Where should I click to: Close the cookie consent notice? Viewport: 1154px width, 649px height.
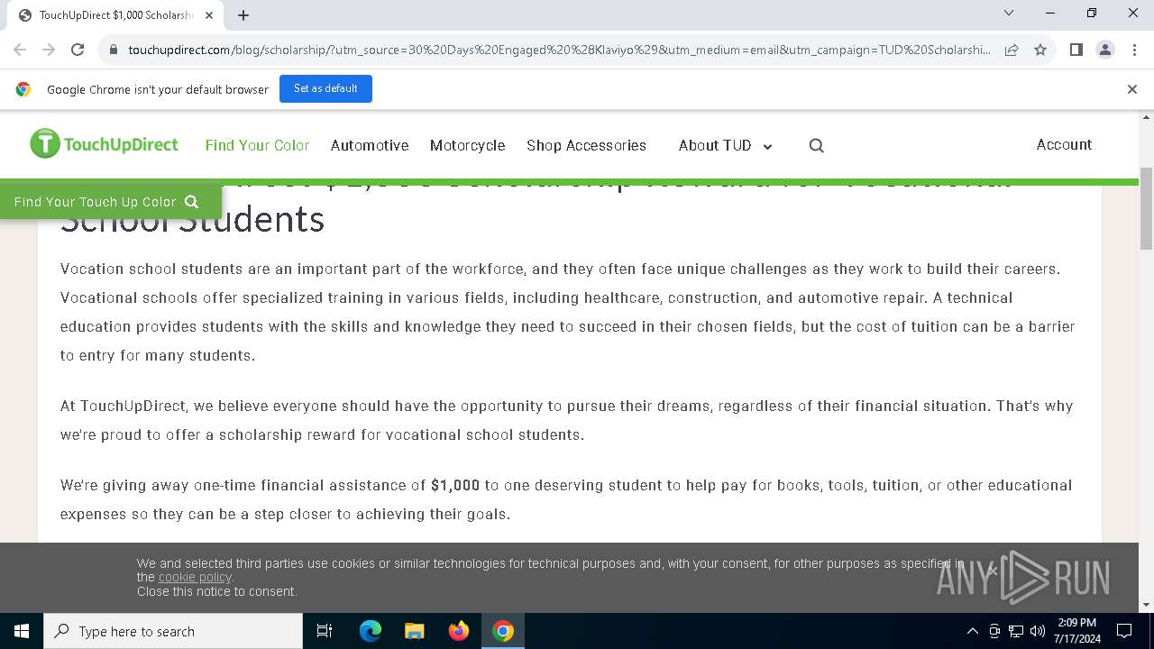(x=993, y=571)
